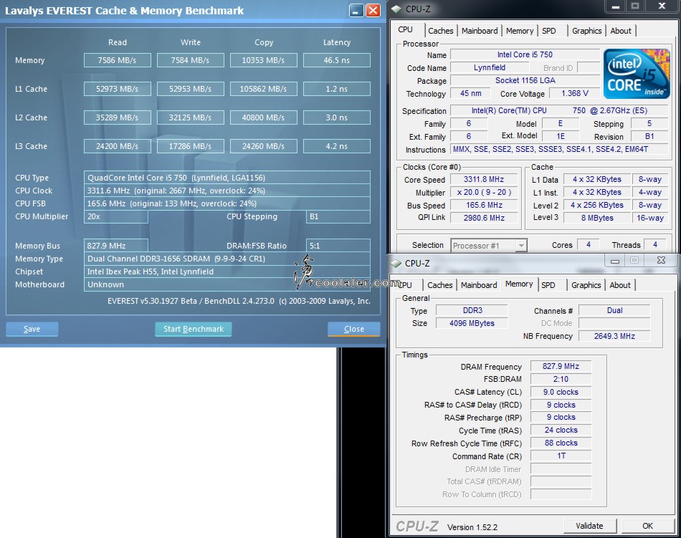Click the CPU Type field QuadCore Intel Core i5
Viewport: 681px width, 538px height.
pyautogui.click(x=227, y=178)
